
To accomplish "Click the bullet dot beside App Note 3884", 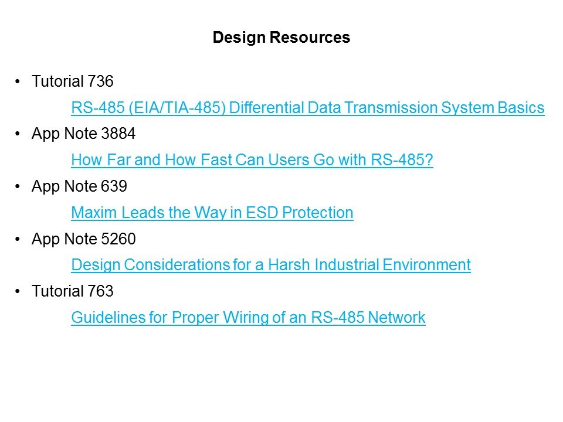I will pyautogui.click(x=19, y=134).
